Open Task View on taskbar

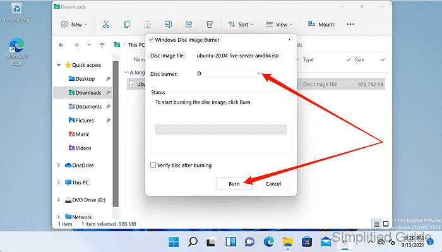212,242
